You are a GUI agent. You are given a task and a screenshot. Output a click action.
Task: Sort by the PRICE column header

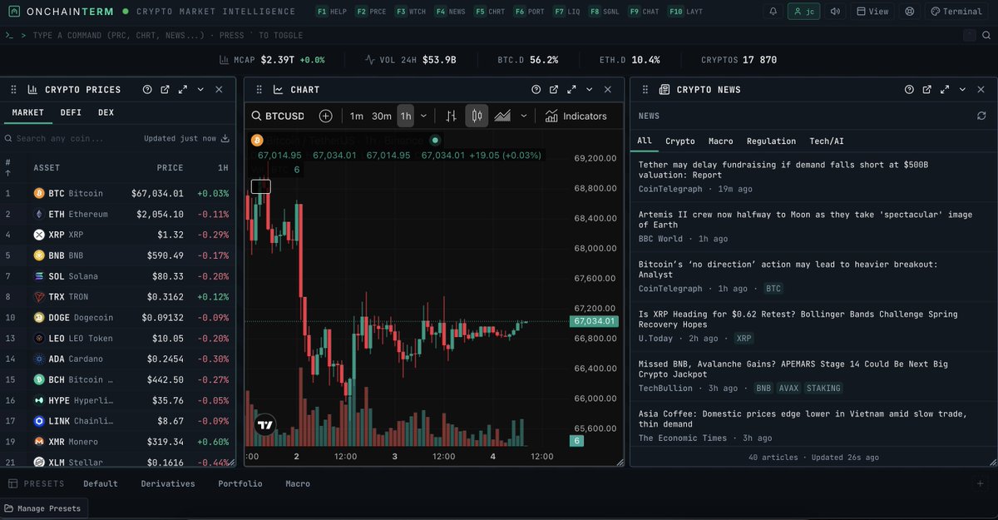coord(170,167)
